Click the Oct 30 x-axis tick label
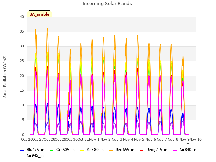This screenshot has height=162, width=216. 72,139
